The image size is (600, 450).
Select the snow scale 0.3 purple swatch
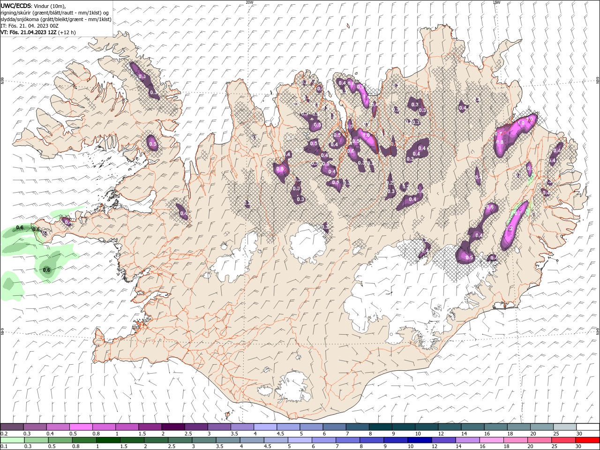(x=35, y=427)
